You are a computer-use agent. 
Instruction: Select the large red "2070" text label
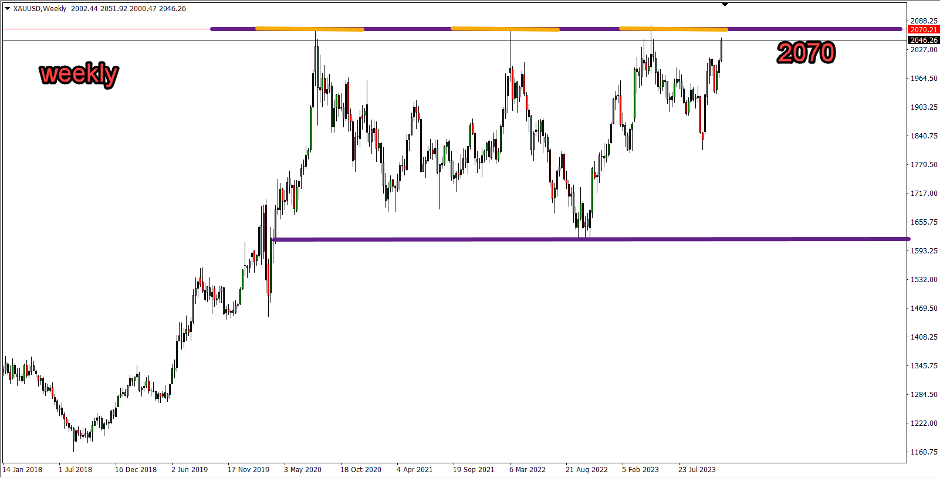point(806,53)
